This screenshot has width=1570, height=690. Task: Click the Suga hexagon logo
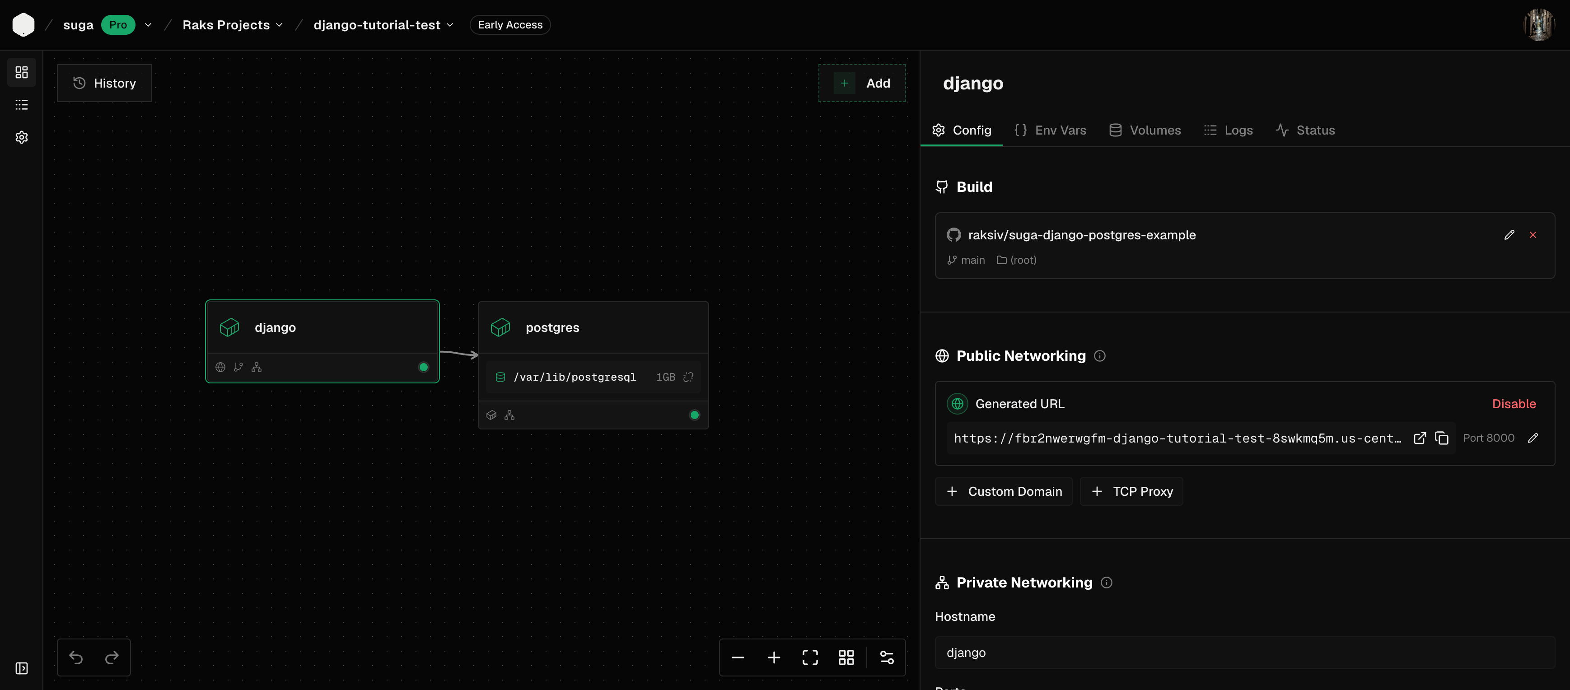[x=23, y=25]
